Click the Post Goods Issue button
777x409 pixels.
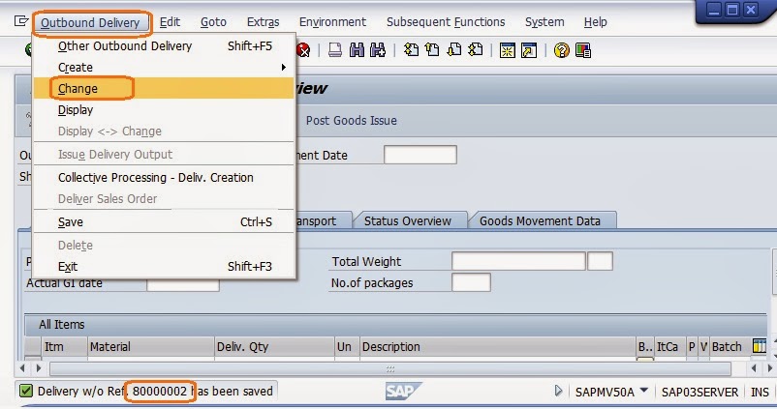click(352, 121)
